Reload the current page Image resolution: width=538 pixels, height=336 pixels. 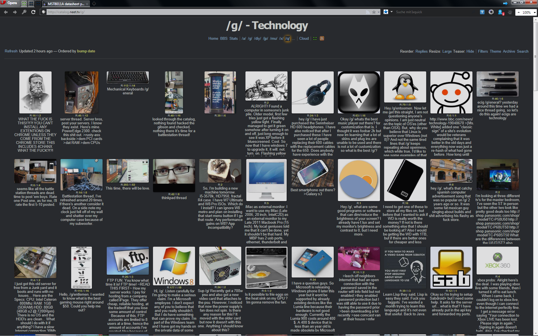click(x=33, y=12)
